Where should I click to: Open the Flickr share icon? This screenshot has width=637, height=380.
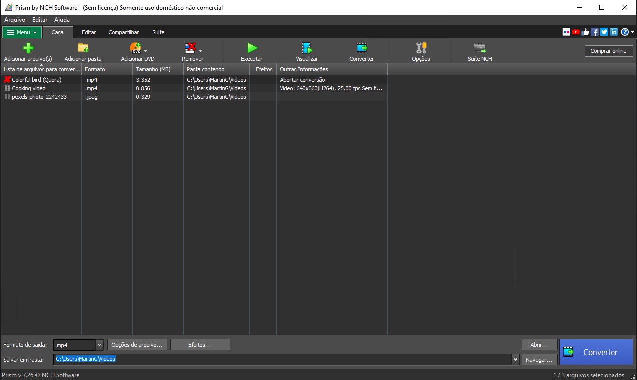[x=566, y=32]
